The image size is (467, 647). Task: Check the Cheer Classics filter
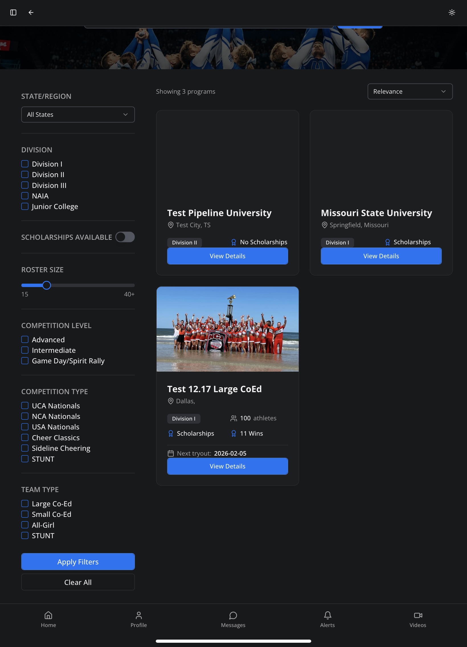[25, 437]
